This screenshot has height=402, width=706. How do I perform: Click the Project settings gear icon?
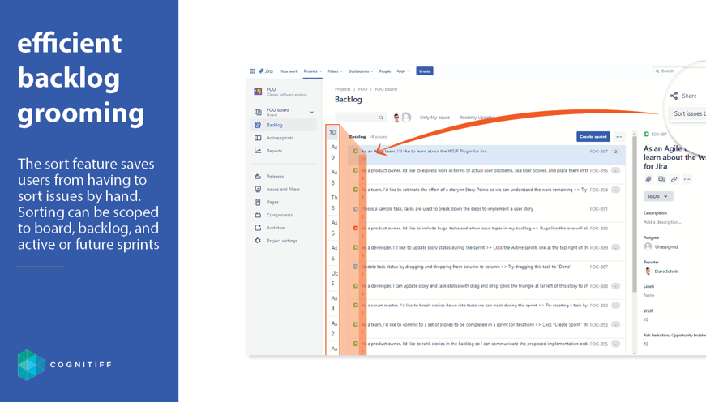coord(258,241)
